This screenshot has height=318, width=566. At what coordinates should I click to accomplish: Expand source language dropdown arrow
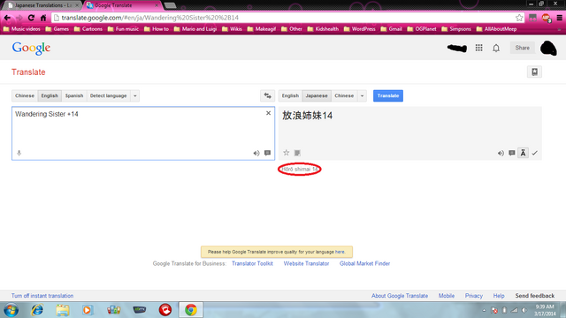[135, 96]
